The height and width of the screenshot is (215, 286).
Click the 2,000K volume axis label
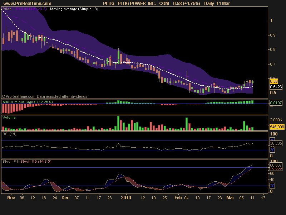pyautogui.click(x=276, y=120)
